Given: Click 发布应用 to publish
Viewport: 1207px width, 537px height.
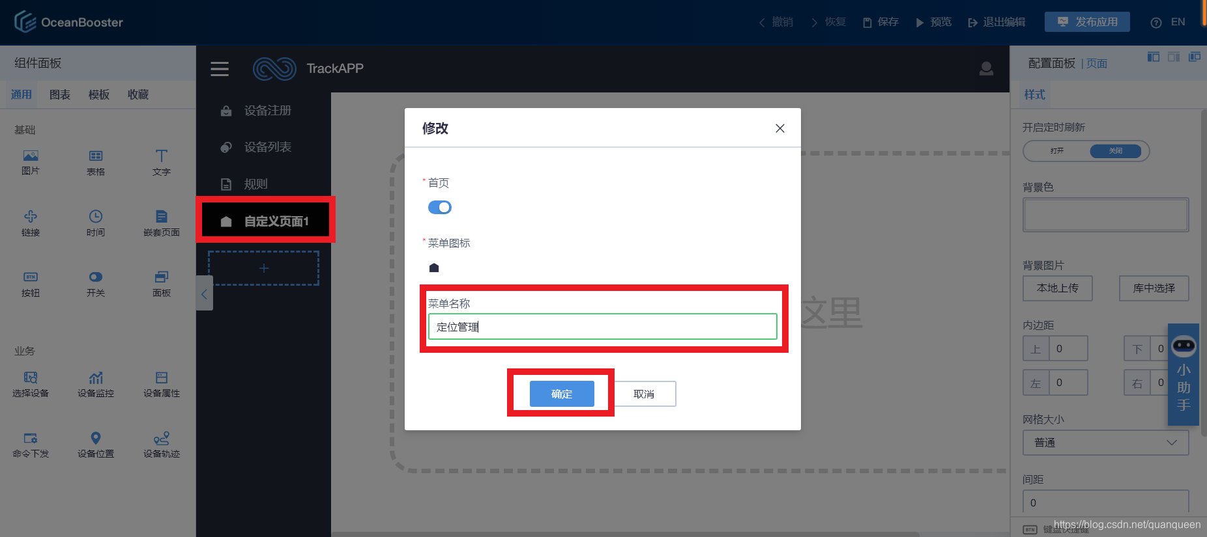Looking at the screenshot, I should (x=1087, y=22).
